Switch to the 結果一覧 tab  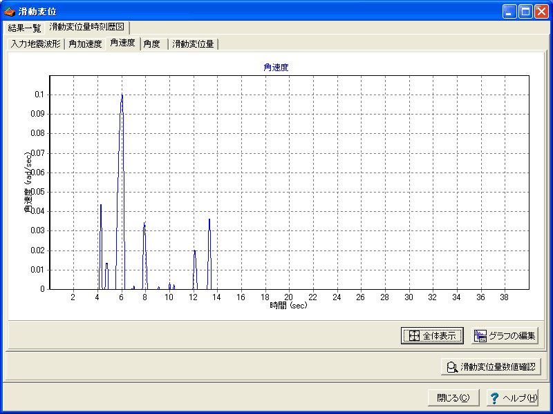click(x=24, y=28)
